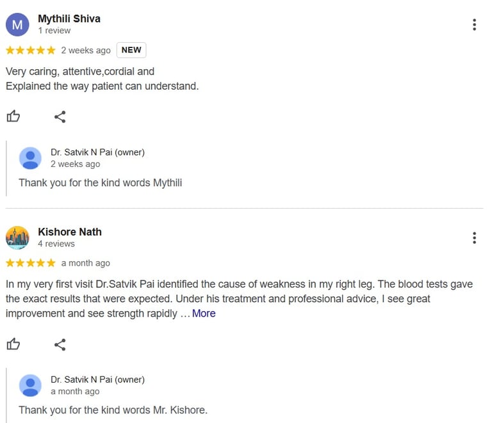
Task: Click owner avatar in reply to Kishore
Action: [x=30, y=385]
